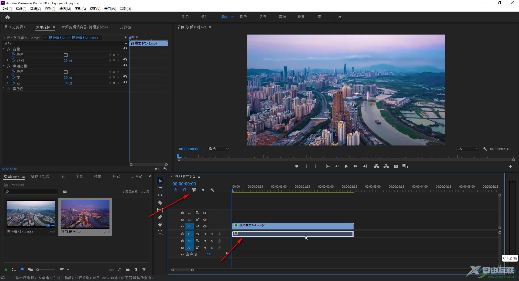Viewport: 519px width, 281px height.
Task: Toggle 级别 stopwatch animation
Action: coord(13,60)
